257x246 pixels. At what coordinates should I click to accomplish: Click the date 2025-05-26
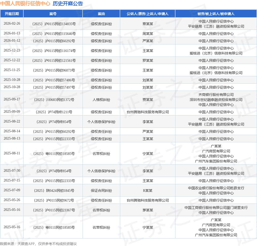(x=12, y=200)
